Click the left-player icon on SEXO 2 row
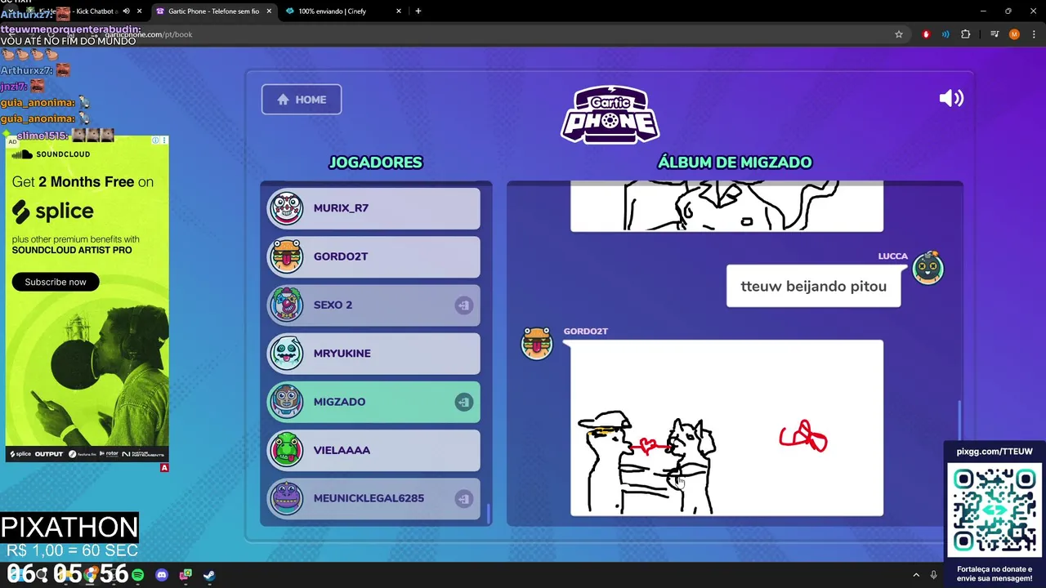The height and width of the screenshot is (588, 1046). click(x=463, y=305)
